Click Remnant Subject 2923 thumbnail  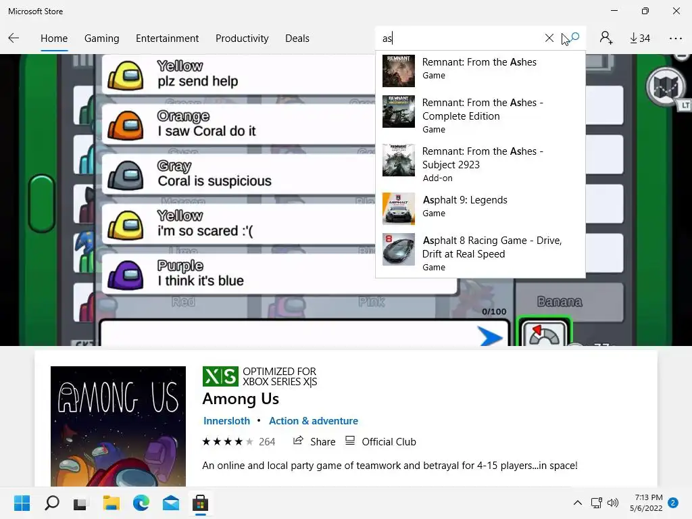point(399,160)
